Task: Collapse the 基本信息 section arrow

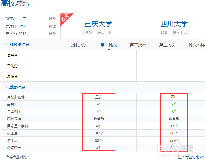Action: (6, 87)
